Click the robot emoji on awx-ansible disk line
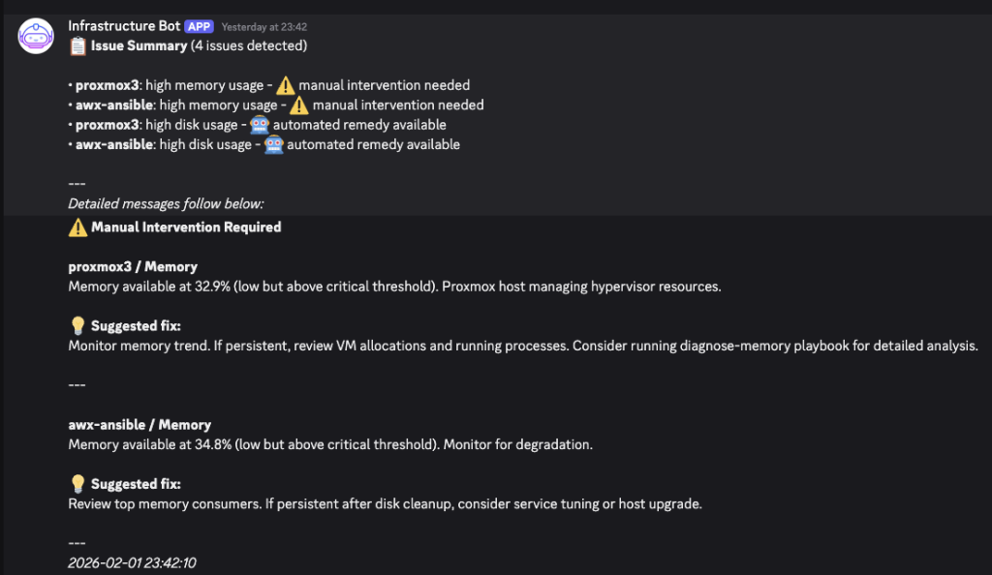Screen dimensions: 992x575 [274, 144]
